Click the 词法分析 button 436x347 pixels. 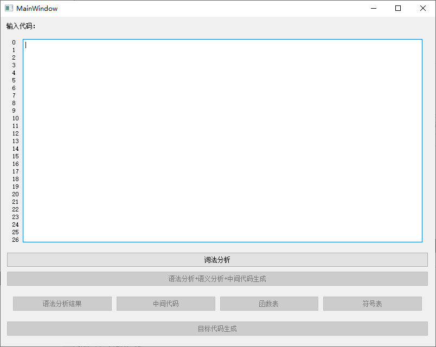(x=217, y=260)
